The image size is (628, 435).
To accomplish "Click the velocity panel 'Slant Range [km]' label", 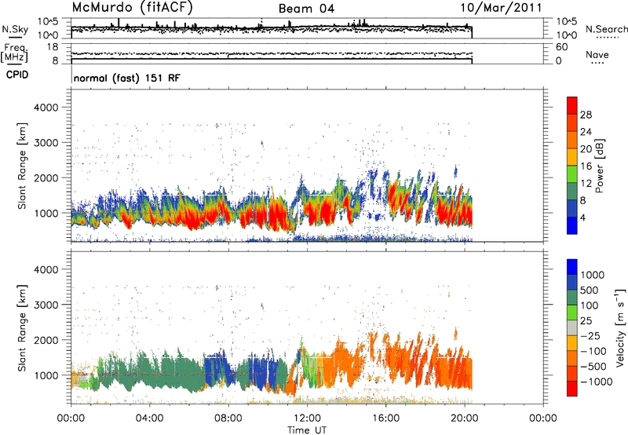I will click(x=23, y=327).
